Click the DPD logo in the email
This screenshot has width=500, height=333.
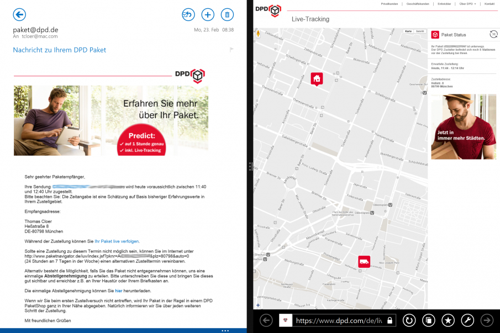pyautogui.click(x=190, y=76)
